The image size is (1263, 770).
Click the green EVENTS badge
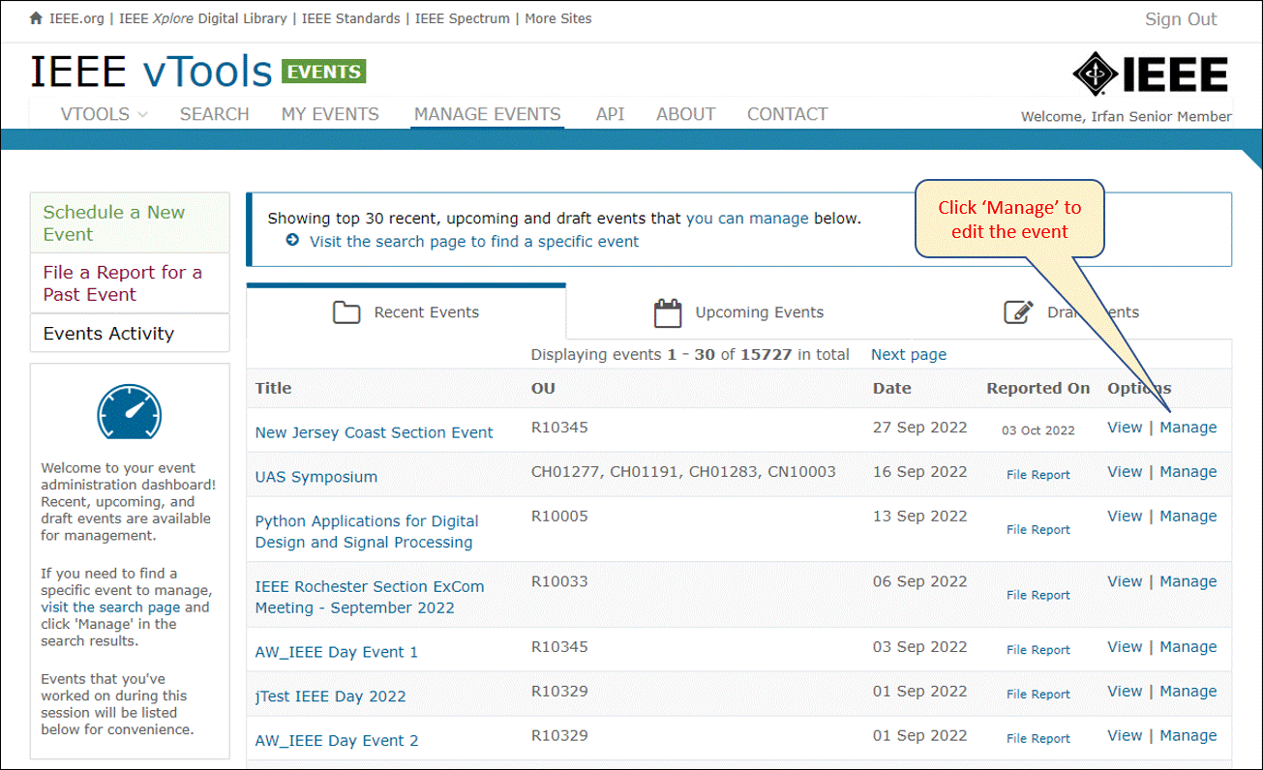tap(323, 72)
